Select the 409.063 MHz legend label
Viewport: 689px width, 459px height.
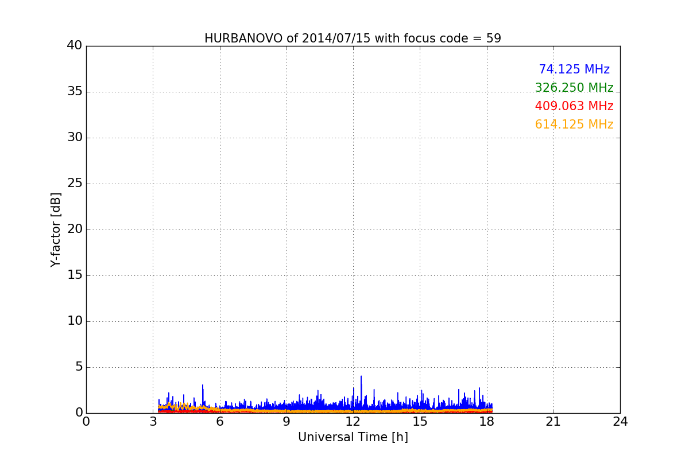tap(574, 106)
